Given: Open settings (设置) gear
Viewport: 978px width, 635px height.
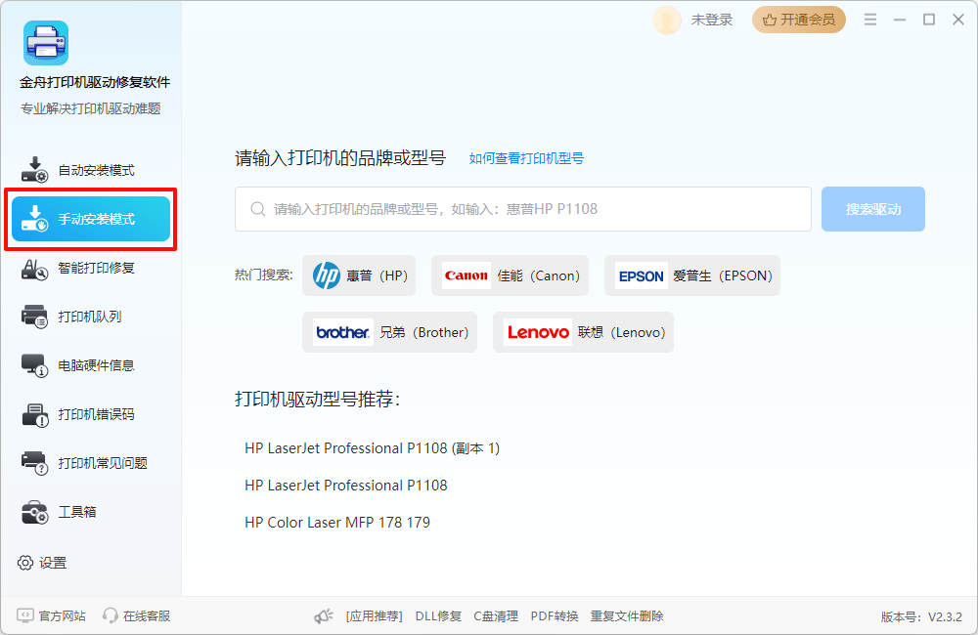Looking at the screenshot, I should (25, 563).
